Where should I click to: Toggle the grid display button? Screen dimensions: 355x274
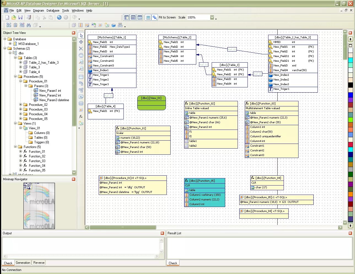(148, 17)
